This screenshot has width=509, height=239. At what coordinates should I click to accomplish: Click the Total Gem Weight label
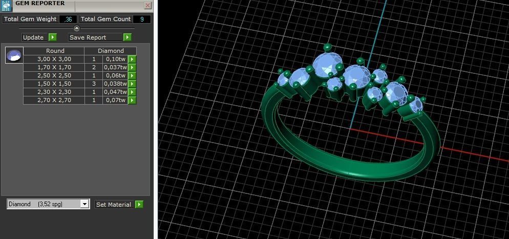pyautogui.click(x=30, y=19)
